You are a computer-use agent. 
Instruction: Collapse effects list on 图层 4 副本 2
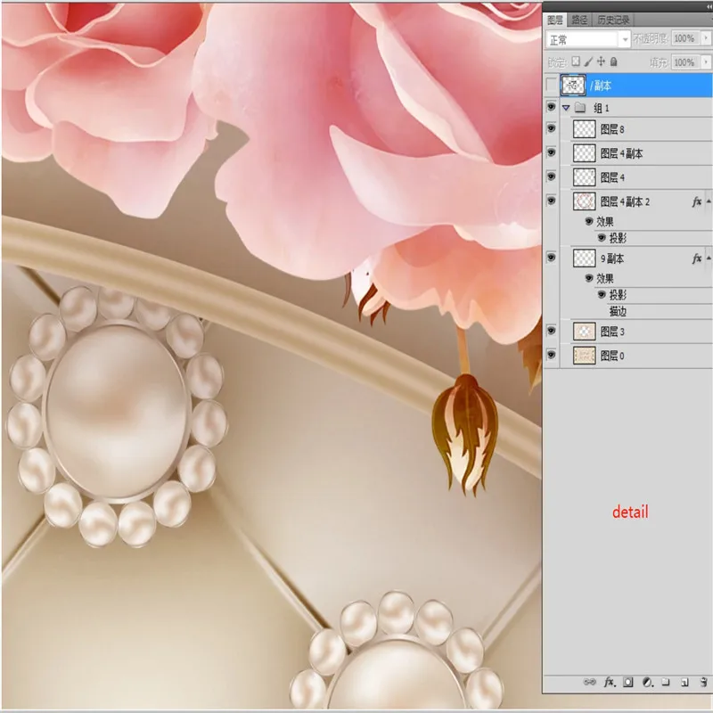coord(708,201)
